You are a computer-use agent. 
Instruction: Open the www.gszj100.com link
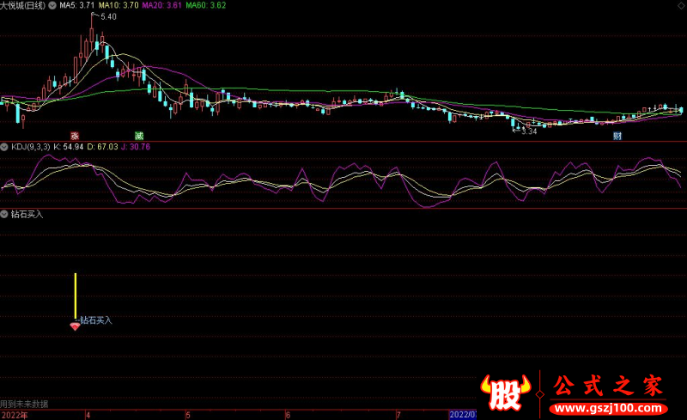(x=608, y=408)
